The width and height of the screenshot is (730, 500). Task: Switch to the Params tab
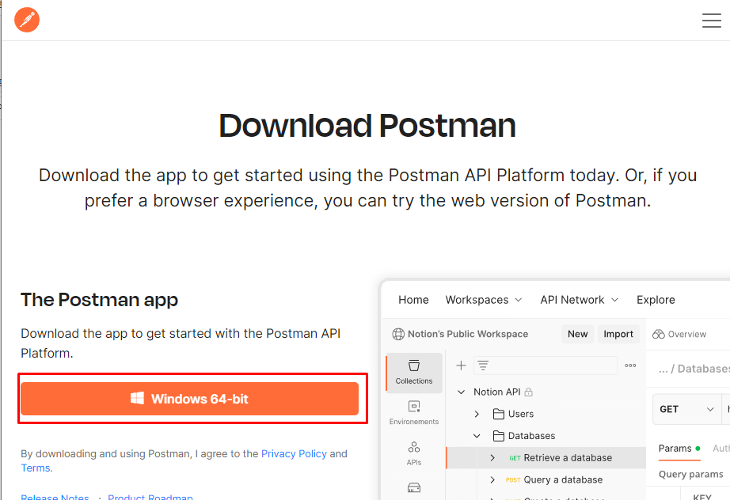679,449
